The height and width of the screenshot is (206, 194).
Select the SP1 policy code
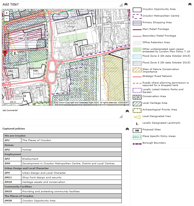point(7,140)
